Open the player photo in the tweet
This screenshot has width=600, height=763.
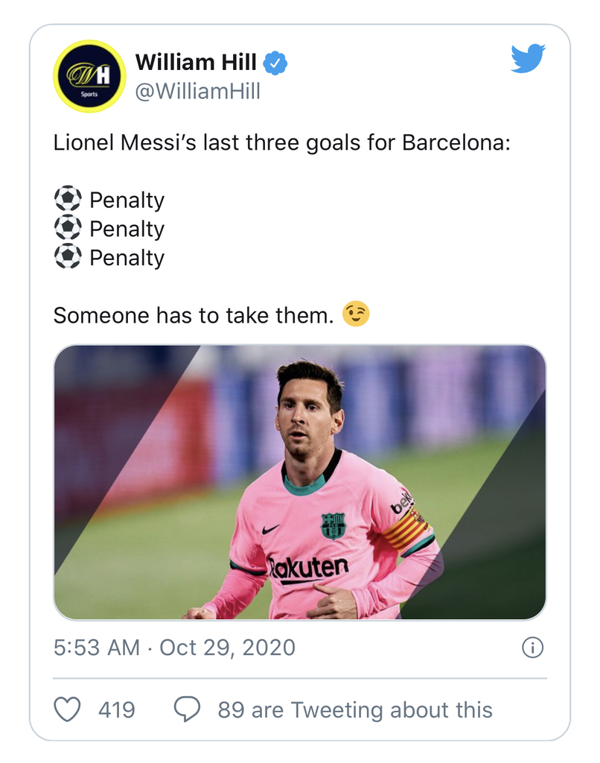[x=300, y=482]
